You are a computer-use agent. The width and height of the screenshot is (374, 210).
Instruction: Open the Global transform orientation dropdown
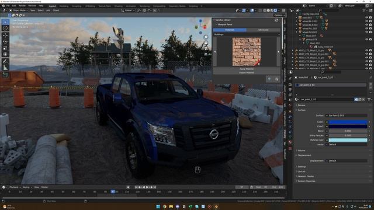127,10
